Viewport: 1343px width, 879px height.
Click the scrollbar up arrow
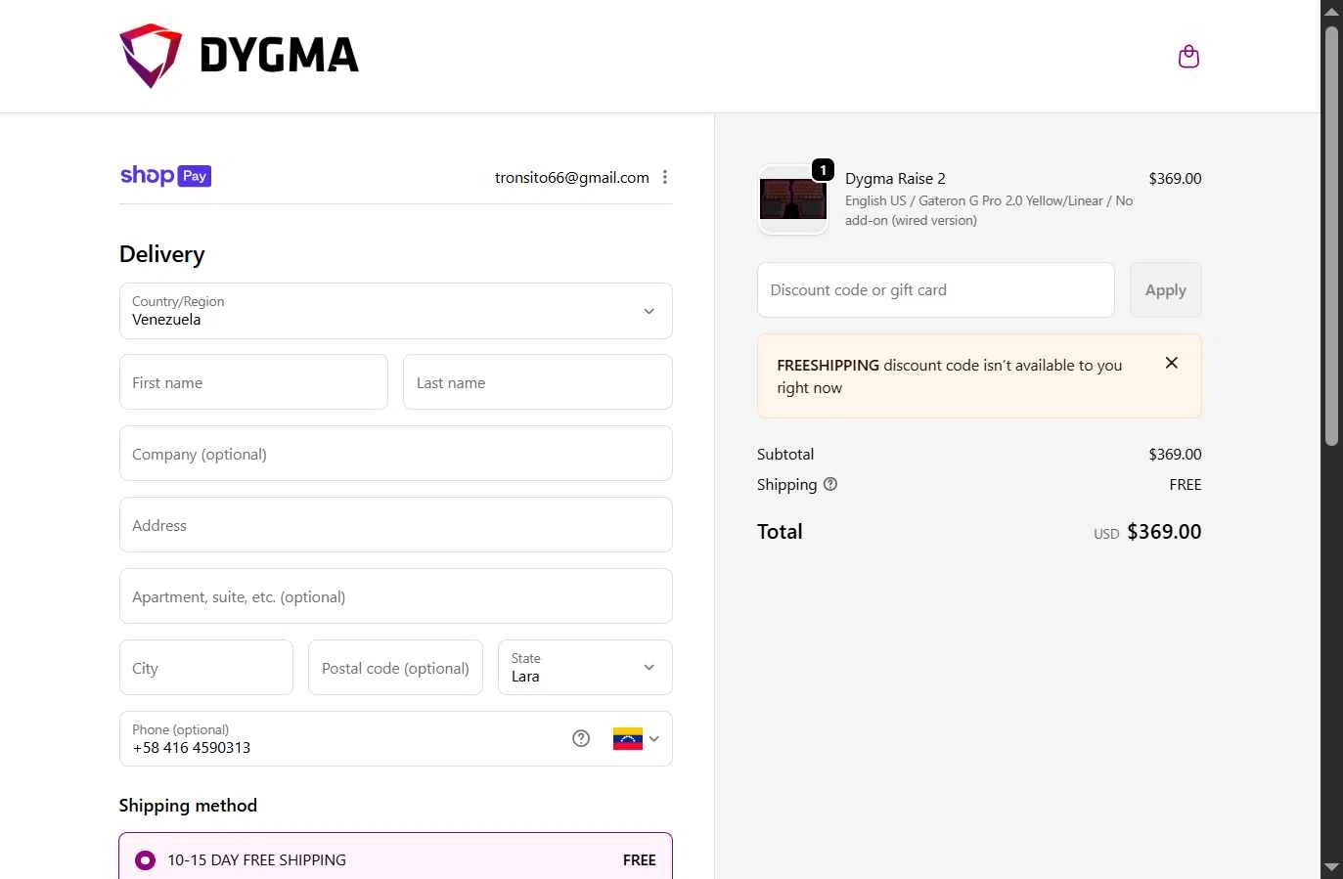coord(1331,11)
